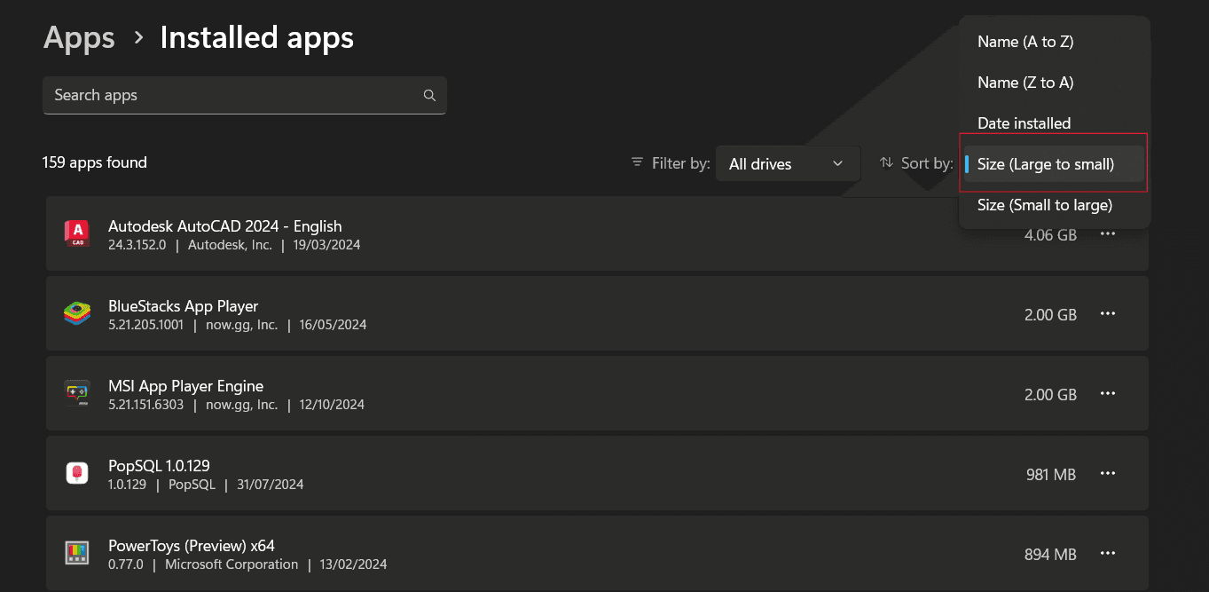This screenshot has width=1209, height=592.
Task: Click the Autodesk, Inc. publisher text
Action: (x=230, y=245)
